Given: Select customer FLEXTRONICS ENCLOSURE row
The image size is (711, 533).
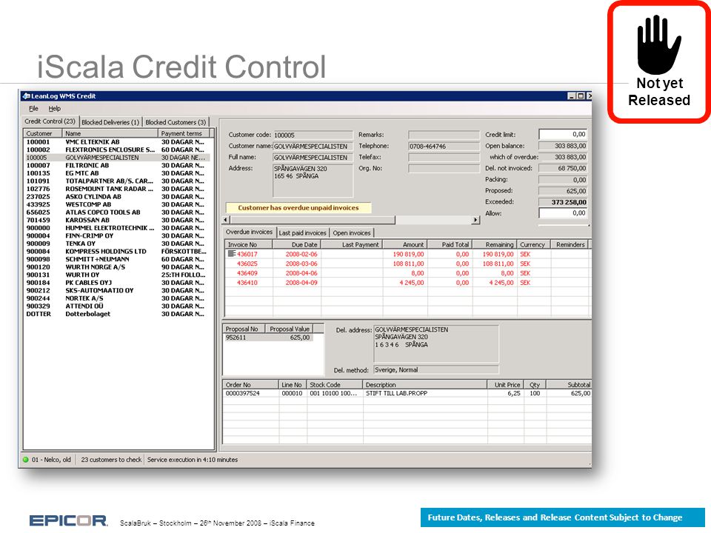Looking at the screenshot, I should pyautogui.click(x=117, y=150).
